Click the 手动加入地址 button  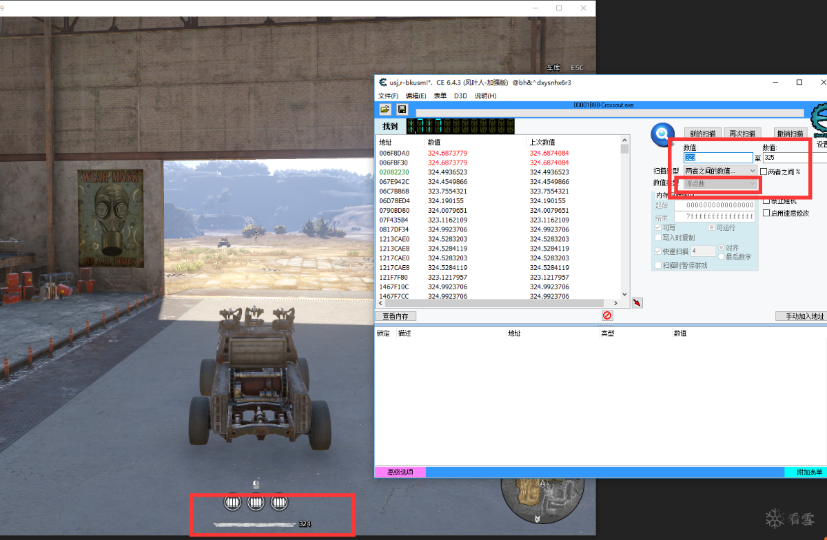click(x=800, y=316)
